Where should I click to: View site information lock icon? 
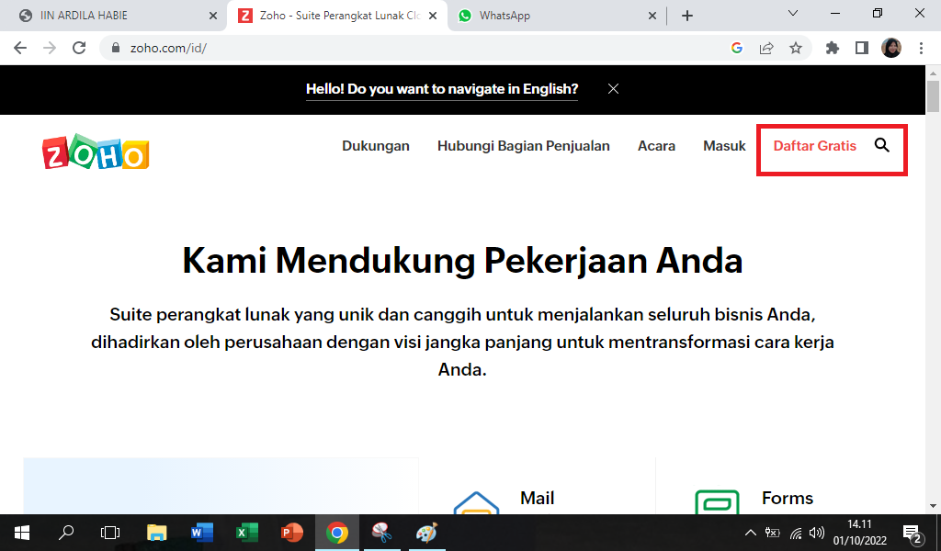[116, 48]
